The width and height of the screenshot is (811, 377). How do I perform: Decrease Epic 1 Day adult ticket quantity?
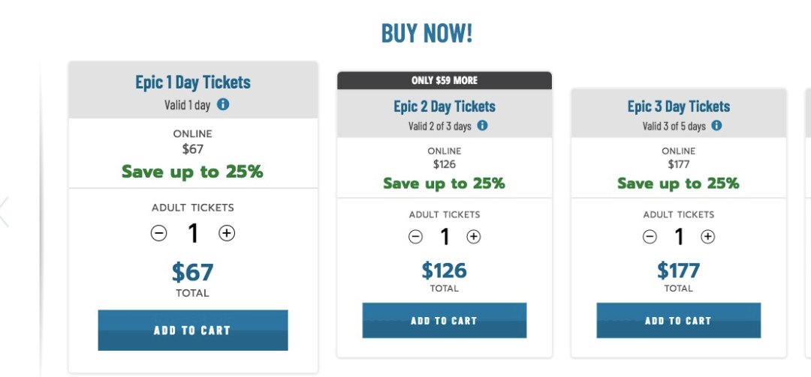[x=158, y=233]
